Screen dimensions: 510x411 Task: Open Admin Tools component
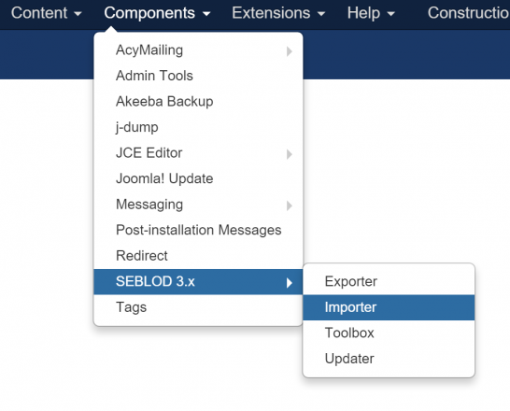tap(198, 76)
